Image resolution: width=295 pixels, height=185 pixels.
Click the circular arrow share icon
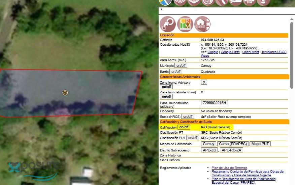point(167,24)
